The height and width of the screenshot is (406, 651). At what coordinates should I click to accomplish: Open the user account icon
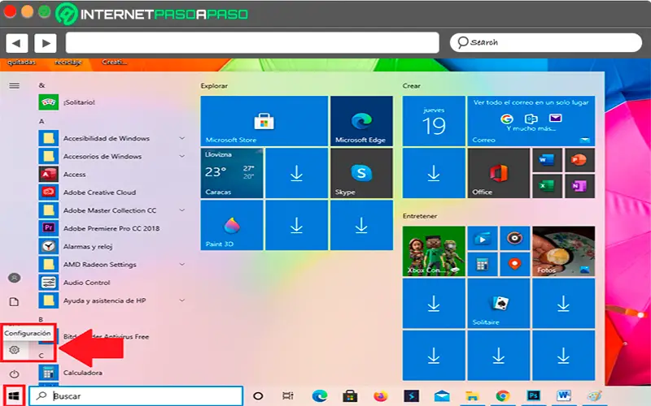[15, 278]
